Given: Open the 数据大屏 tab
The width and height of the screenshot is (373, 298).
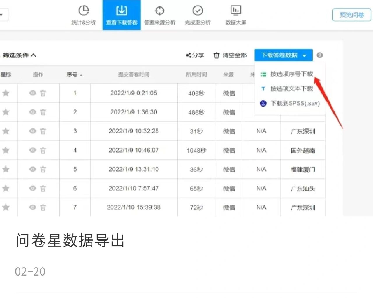Looking at the screenshot, I should tap(236, 15).
